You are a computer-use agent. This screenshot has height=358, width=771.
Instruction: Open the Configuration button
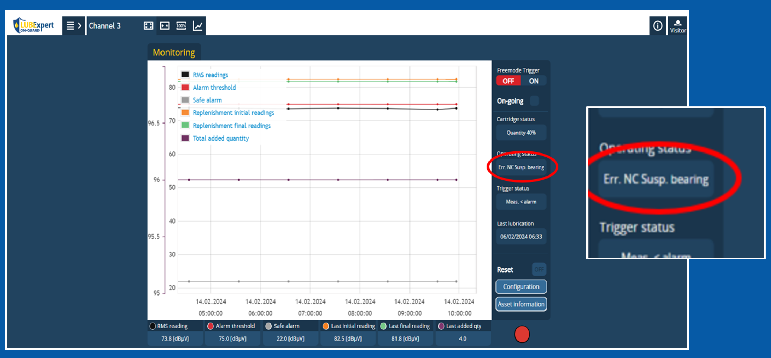tap(521, 286)
